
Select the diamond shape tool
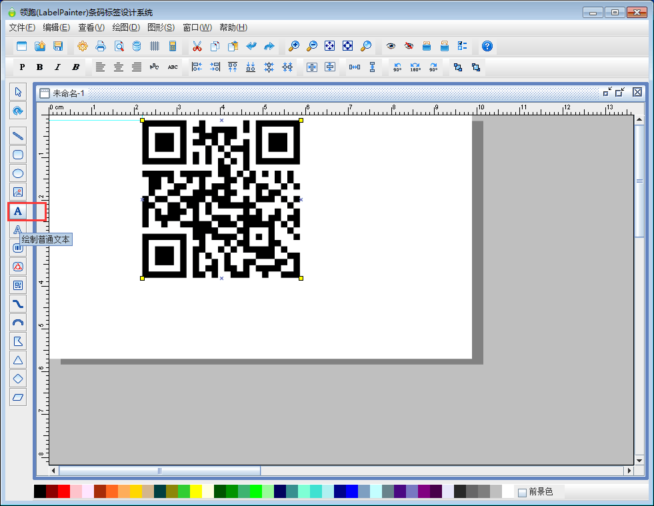(18, 379)
